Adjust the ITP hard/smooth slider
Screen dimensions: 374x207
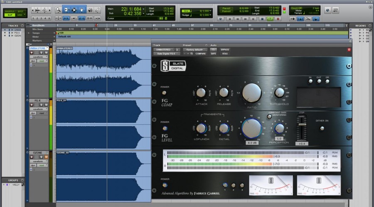click(302, 124)
